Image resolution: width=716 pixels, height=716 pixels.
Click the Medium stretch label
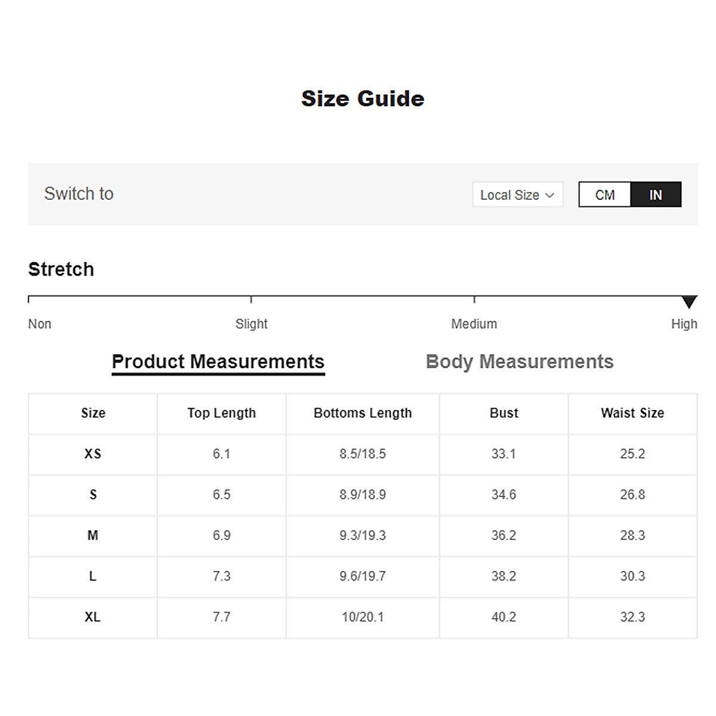tap(474, 324)
